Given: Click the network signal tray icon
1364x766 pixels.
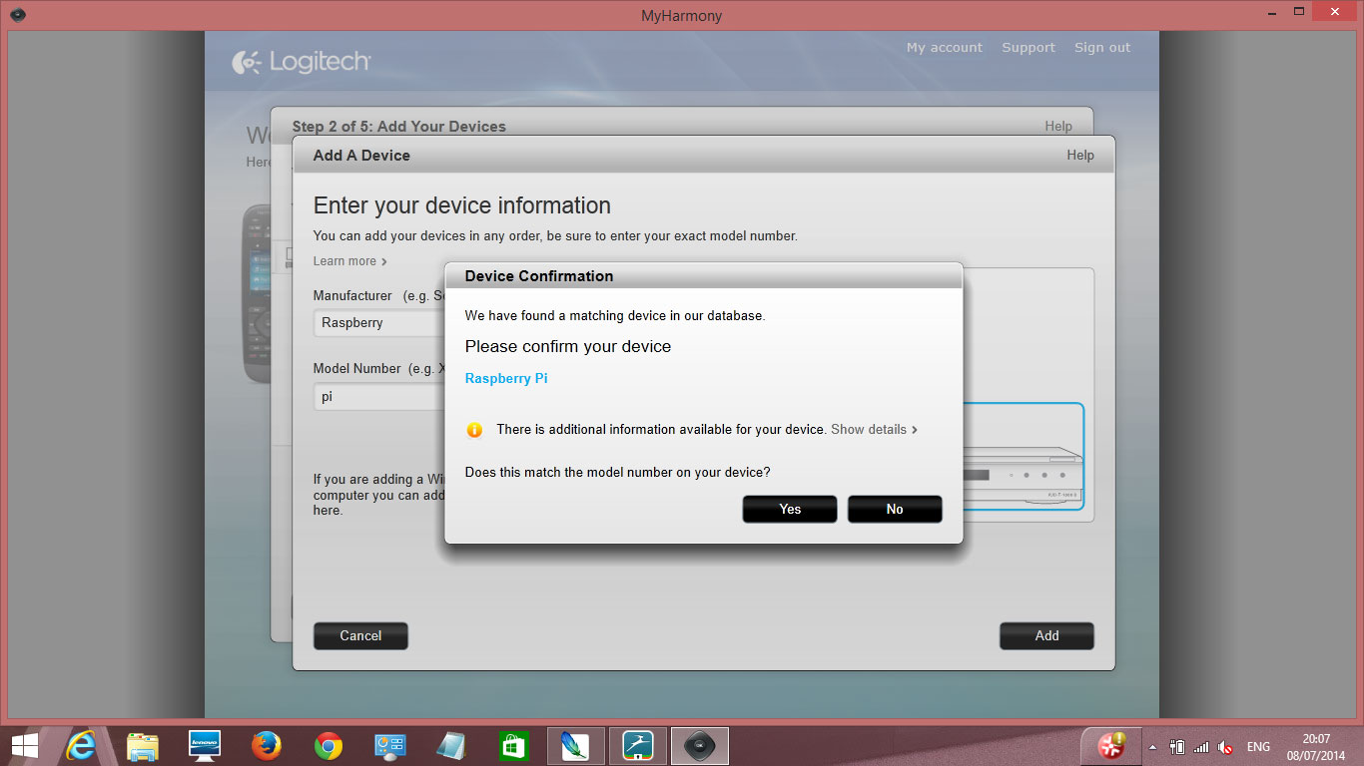Looking at the screenshot, I should (x=1201, y=746).
